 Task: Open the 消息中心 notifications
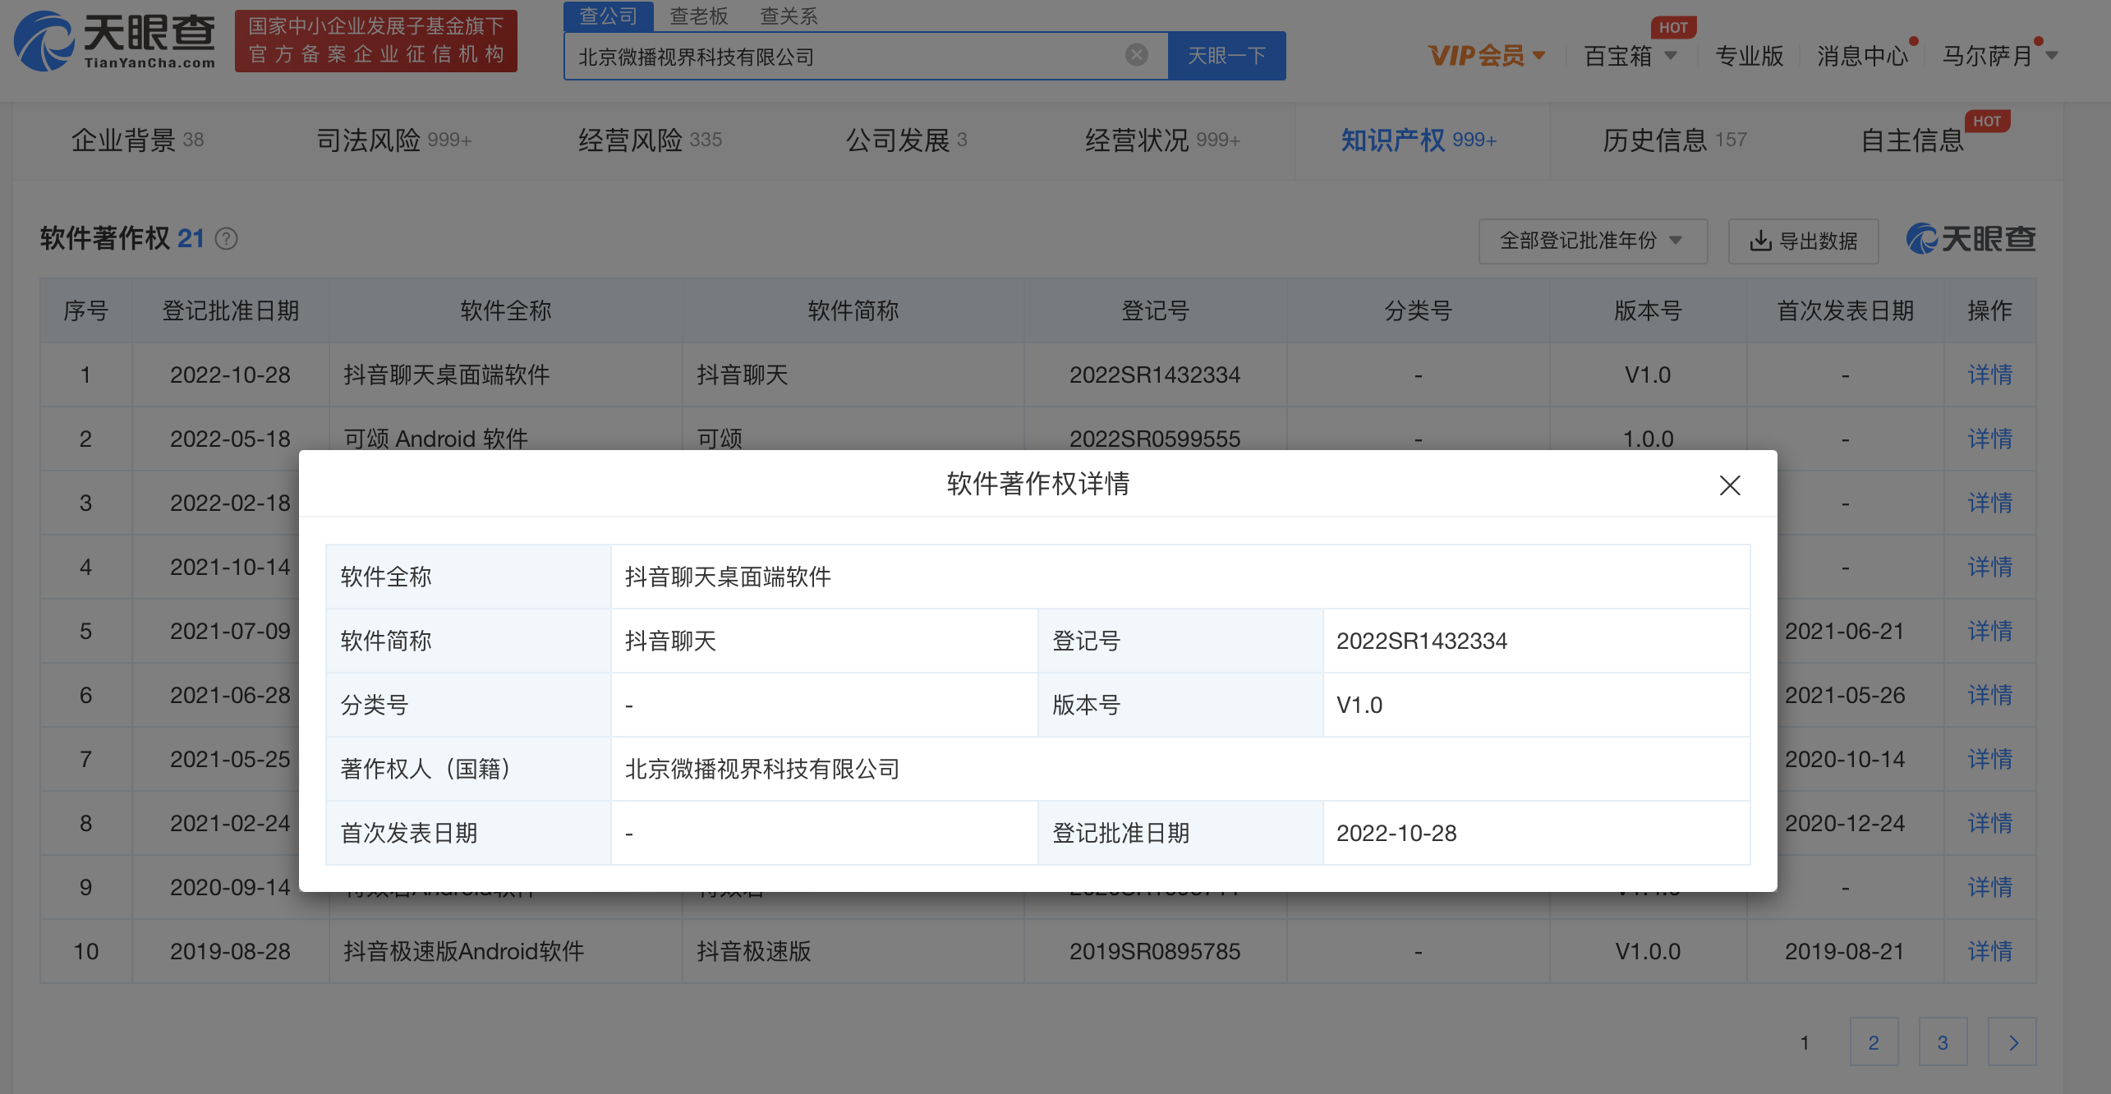pos(1862,56)
